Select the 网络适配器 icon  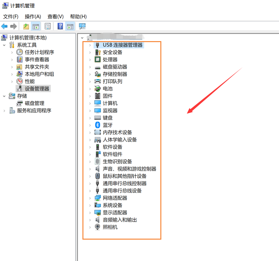tap(98, 198)
